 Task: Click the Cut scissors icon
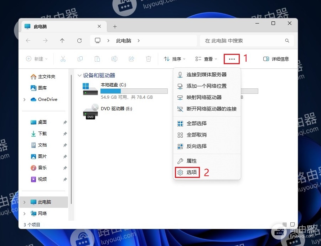63,59
